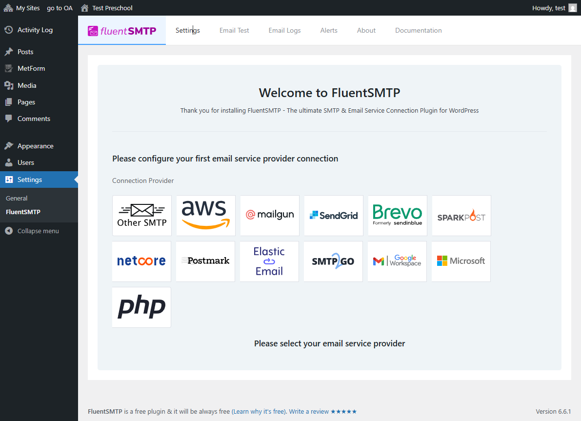This screenshot has width=581, height=421.
Task: Choose the AWS provider logo
Action: click(206, 216)
